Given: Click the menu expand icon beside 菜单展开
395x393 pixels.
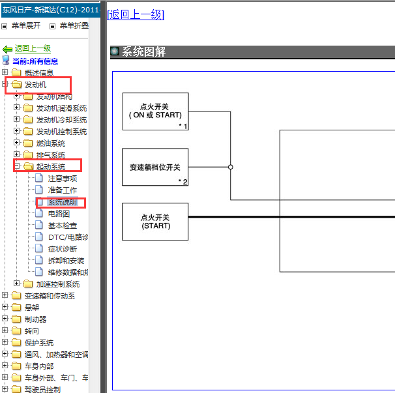Looking at the screenshot, I should pos(5,26).
